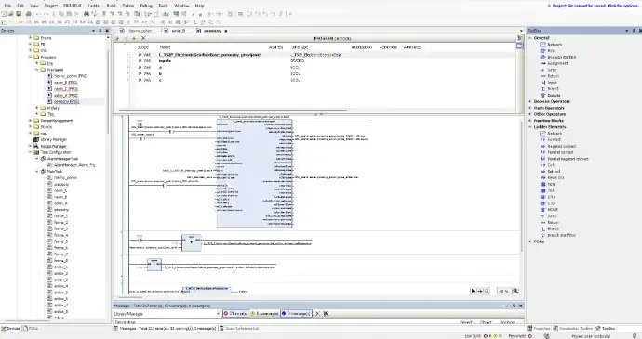
Task: Open Hlavny_pohon (PRG) in the Devices tree
Action: pyautogui.click(x=67, y=76)
